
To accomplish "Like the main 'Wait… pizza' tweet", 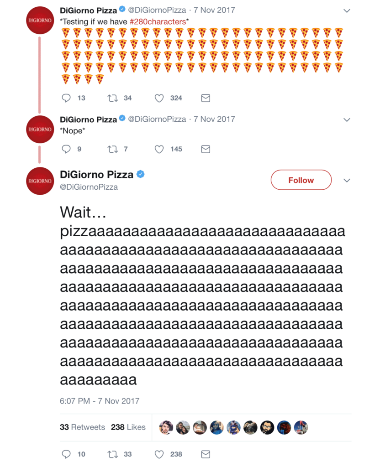I will pos(159,454).
